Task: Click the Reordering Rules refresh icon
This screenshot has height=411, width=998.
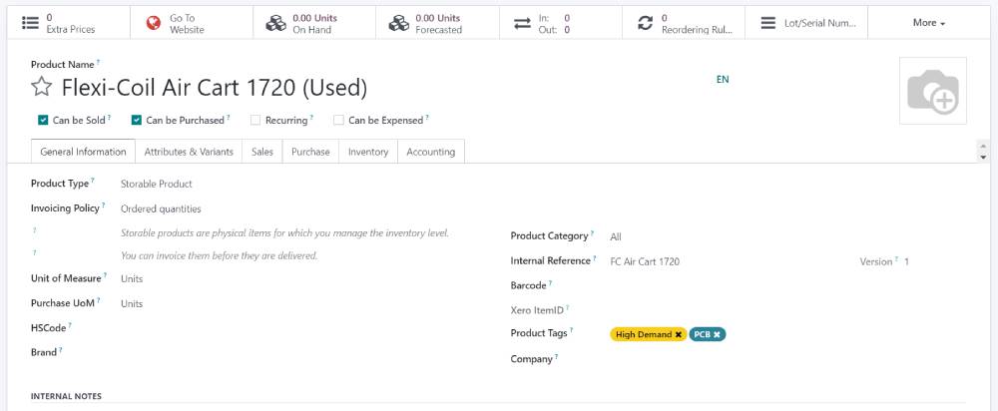Action: pyautogui.click(x=645, y=24)
